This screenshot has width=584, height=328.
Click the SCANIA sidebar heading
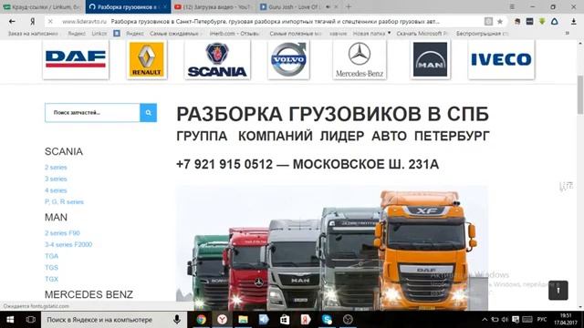coord(64,152)
